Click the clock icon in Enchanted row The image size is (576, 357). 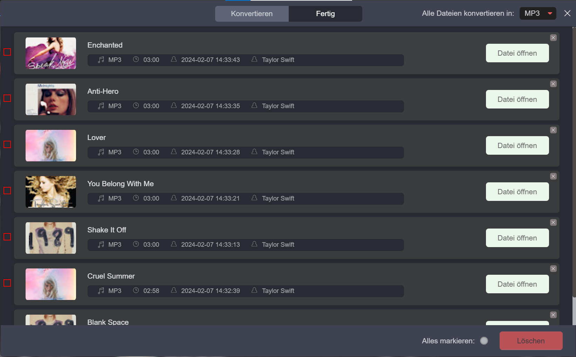136,59
